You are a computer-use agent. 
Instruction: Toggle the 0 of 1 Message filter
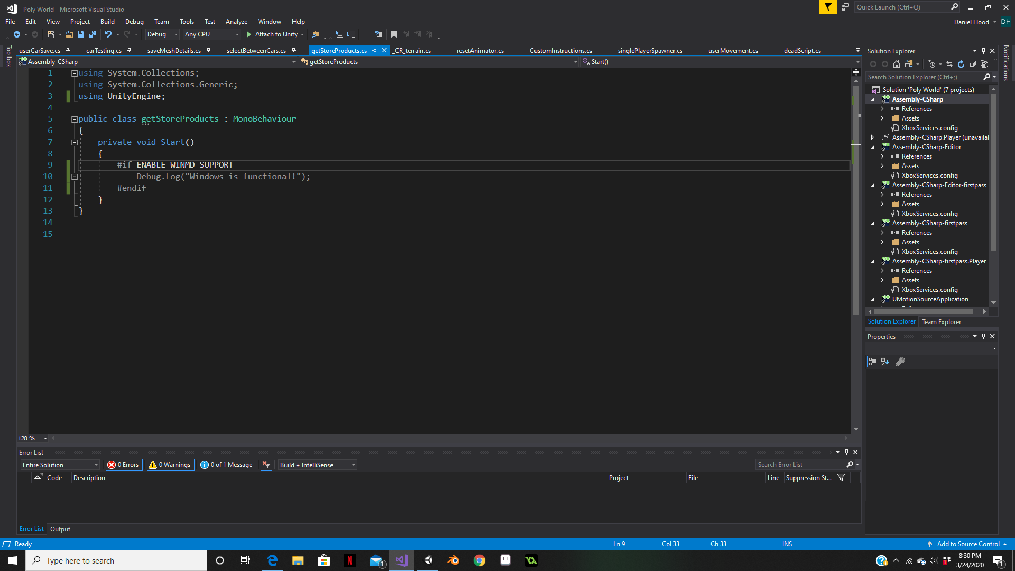(x=226, y=465)
